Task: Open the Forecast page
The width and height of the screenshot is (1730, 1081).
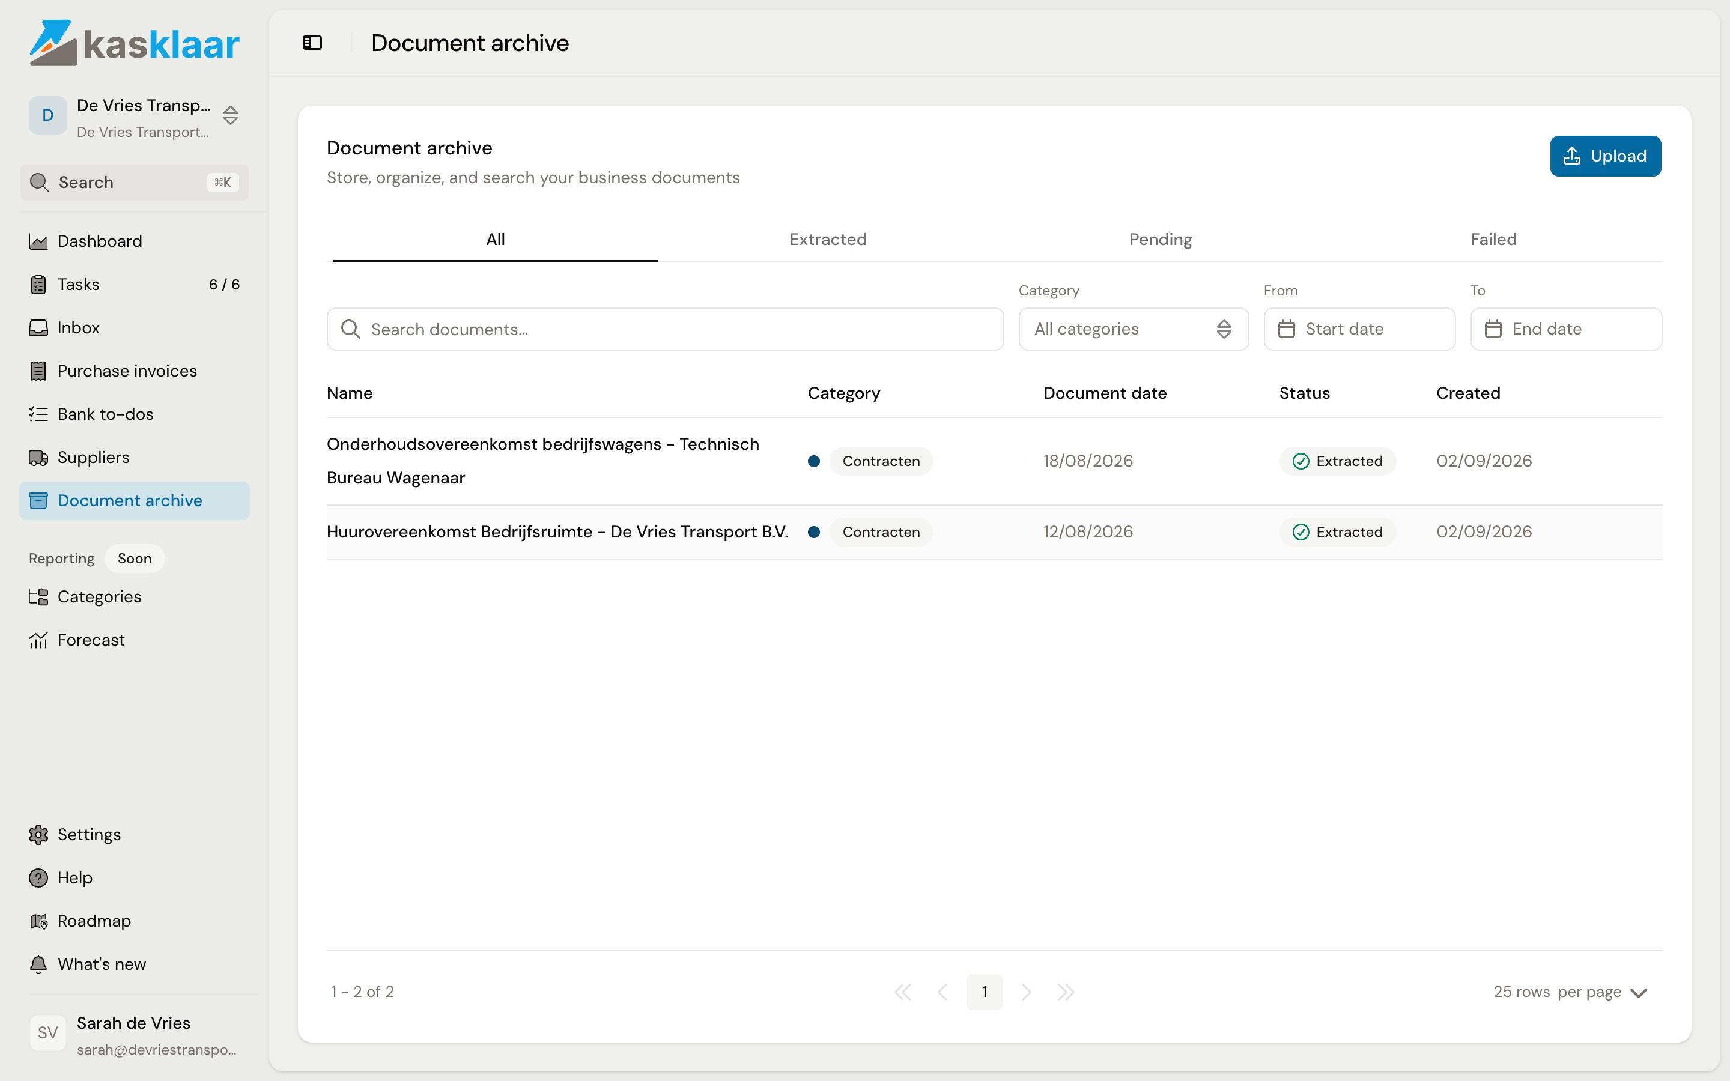Action: [135, 640]
